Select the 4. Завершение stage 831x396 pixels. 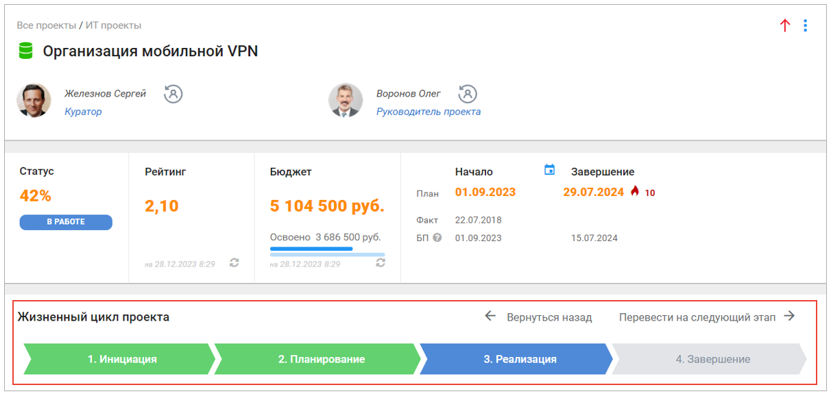[712, 359]
